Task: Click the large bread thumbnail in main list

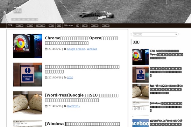Action: [x=27, y=103]
